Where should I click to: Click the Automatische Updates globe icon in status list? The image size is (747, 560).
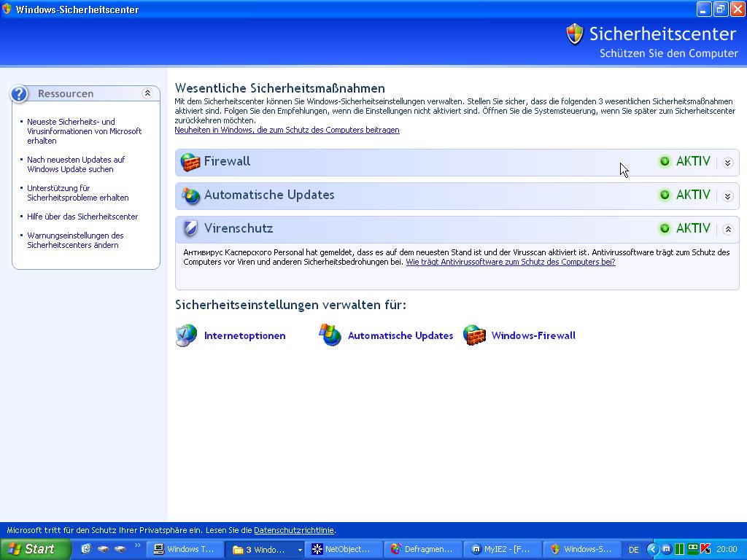[x=190, y=195]
